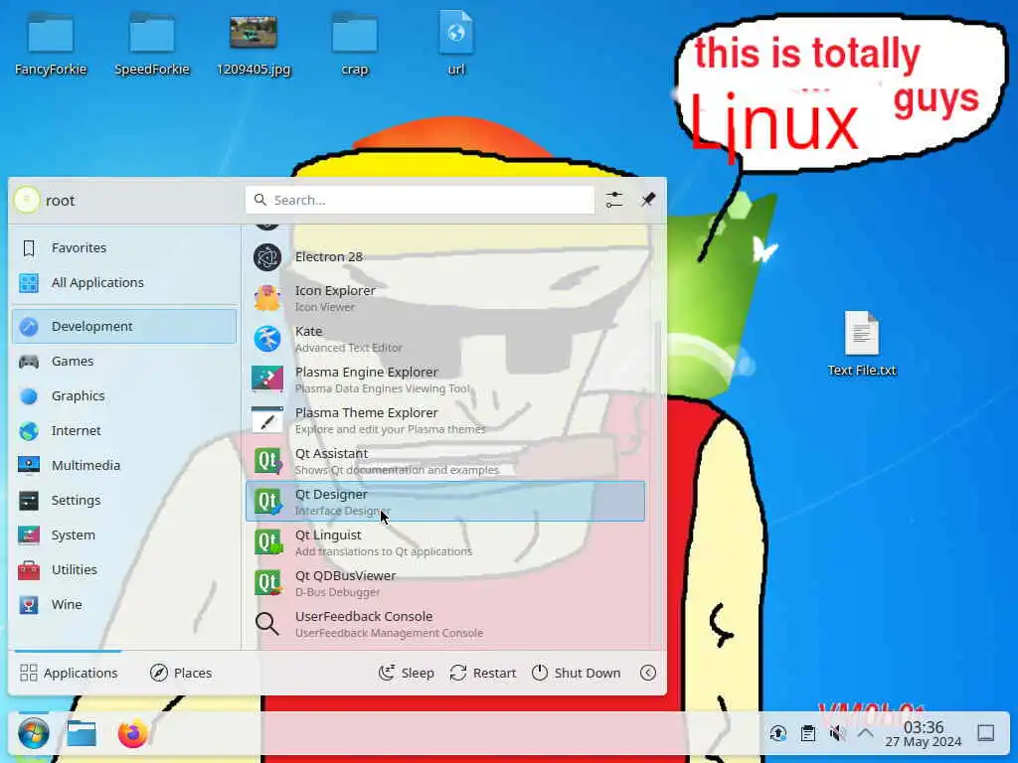This screenshot has height=763, width=1018.
Task: Open the Multimedia category
Action: coord(124,465)
